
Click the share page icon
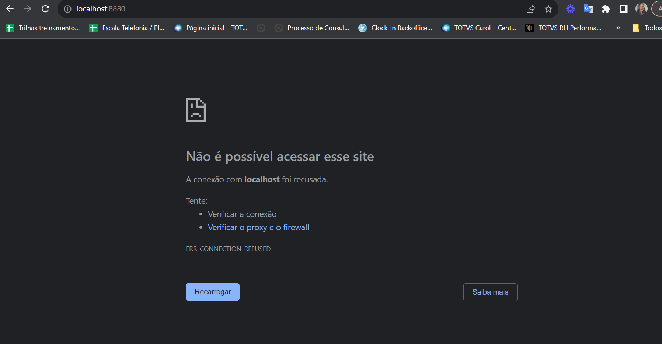[x=531, y=9]
